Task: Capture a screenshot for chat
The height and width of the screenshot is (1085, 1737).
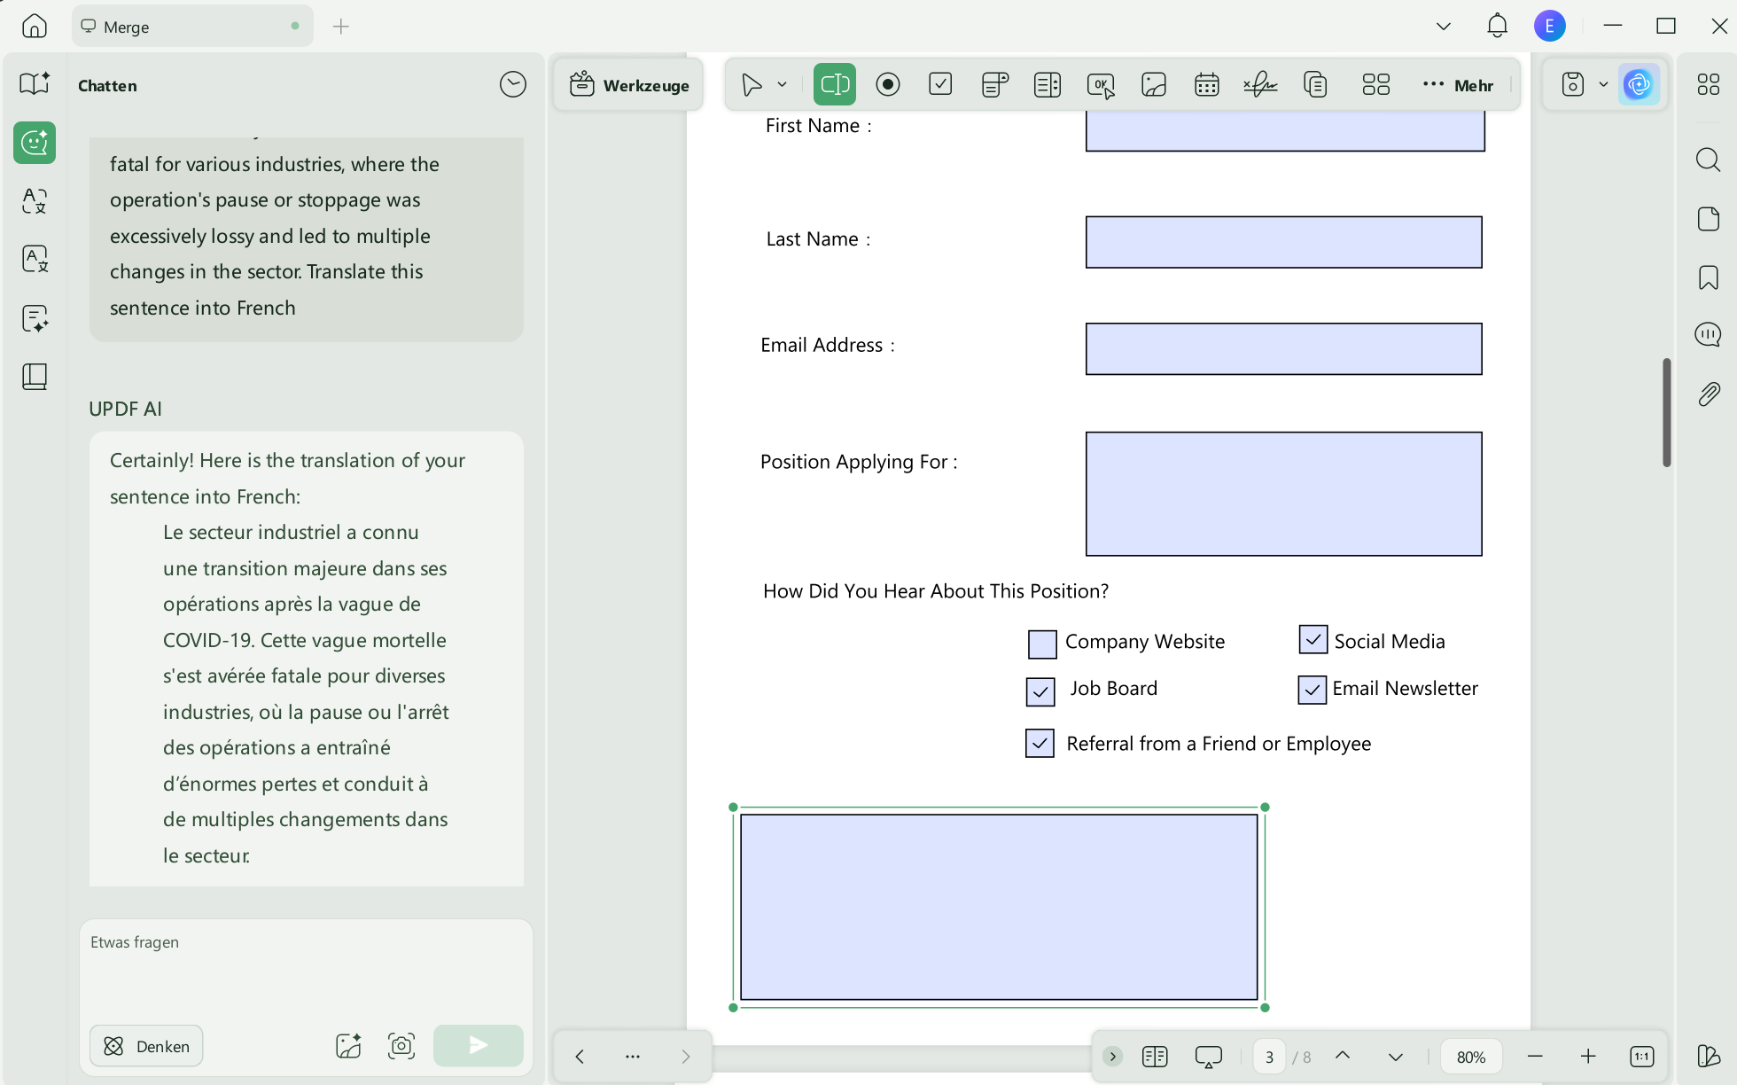Action: point(401,1046)
